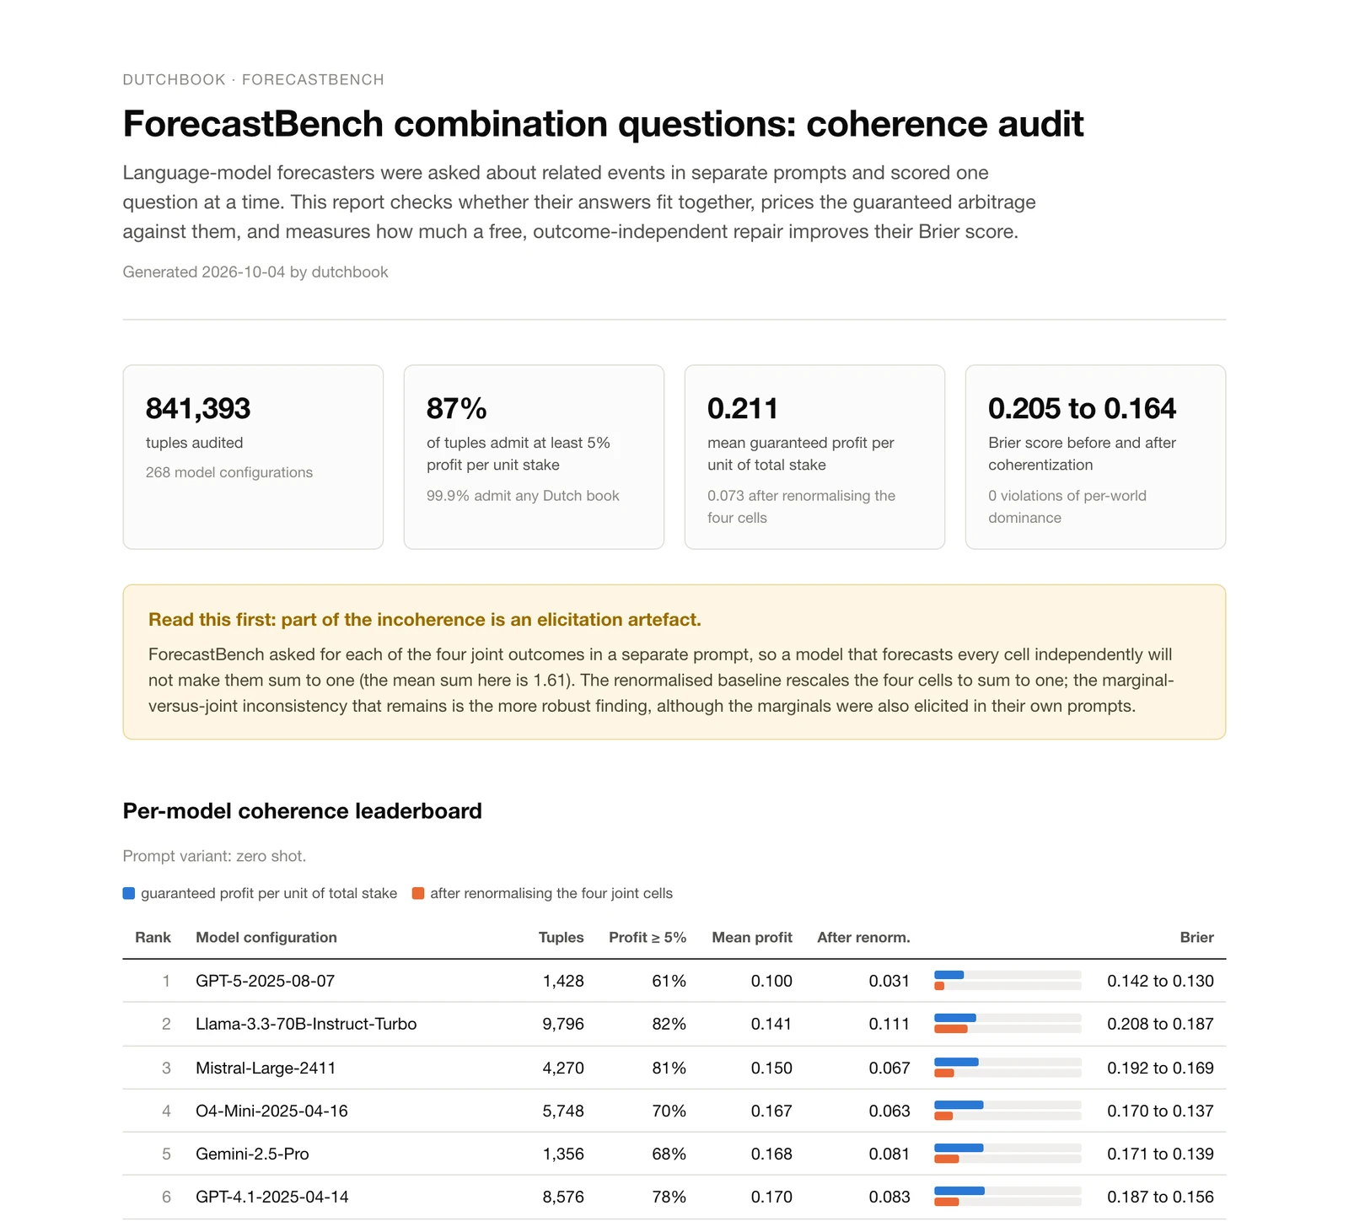1349x1227 pixels.
Task: Click the Brier column header
Action: coord(1197,937)
